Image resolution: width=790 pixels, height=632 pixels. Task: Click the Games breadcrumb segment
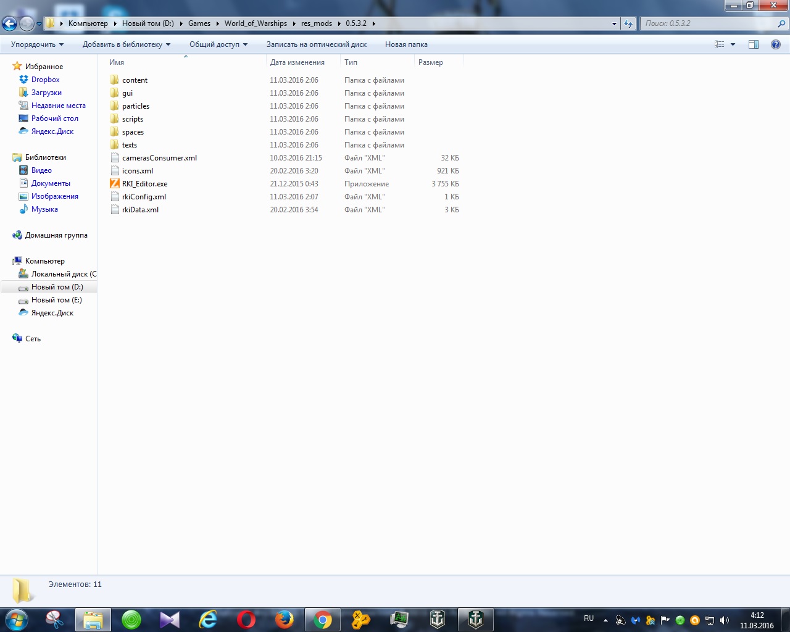point(199,23)
